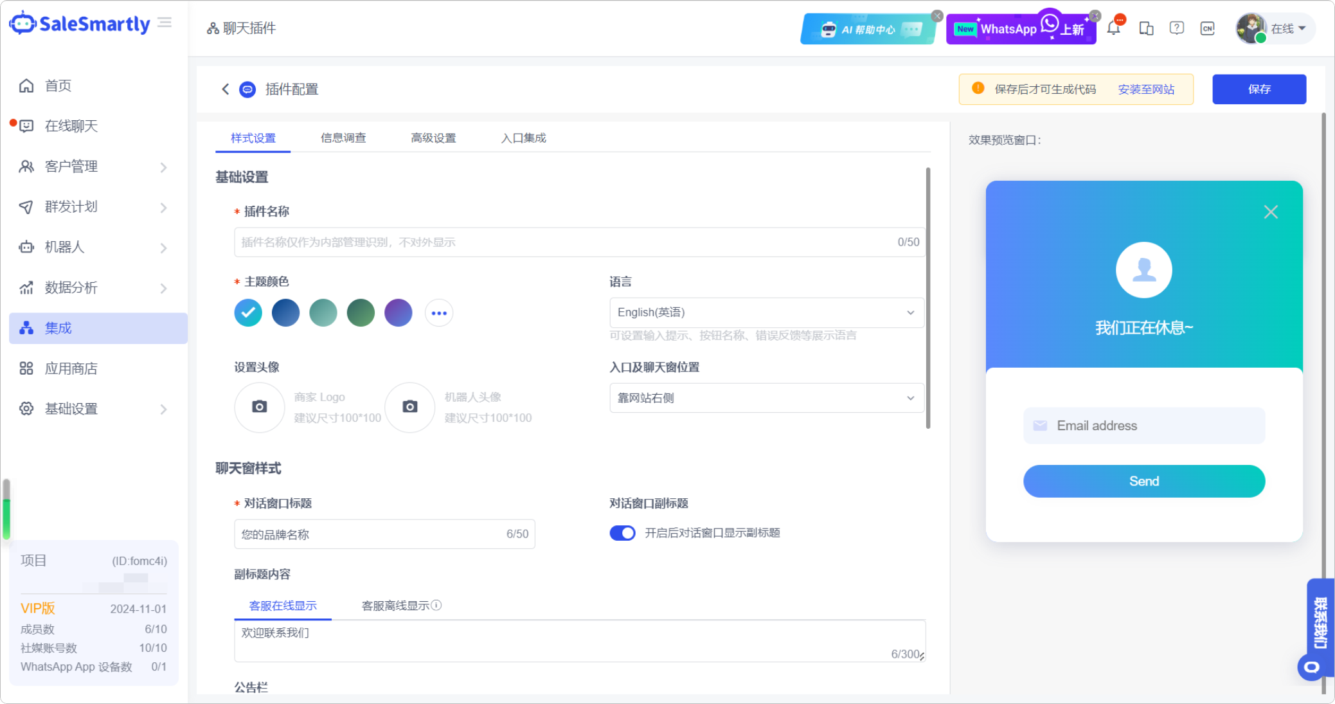Open more theme colors ellipsis button

[x=439, y=313]
